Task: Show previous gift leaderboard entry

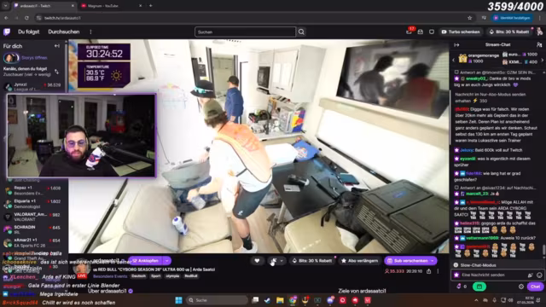Action: point(453,60)
